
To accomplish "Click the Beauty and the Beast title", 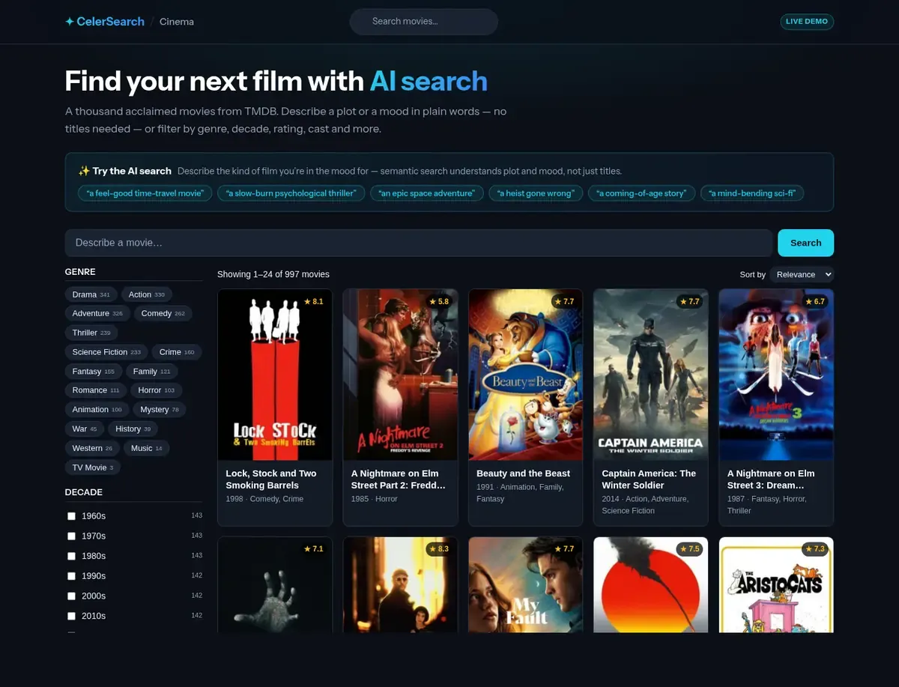I will pyautogui.click(x=523, y=473).
